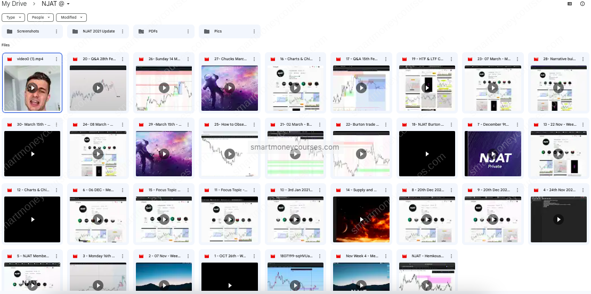Viewport: 591px width, 294px height.
Task: Open more options for NJAT 2021 Update folder
Action: (122, 31)
